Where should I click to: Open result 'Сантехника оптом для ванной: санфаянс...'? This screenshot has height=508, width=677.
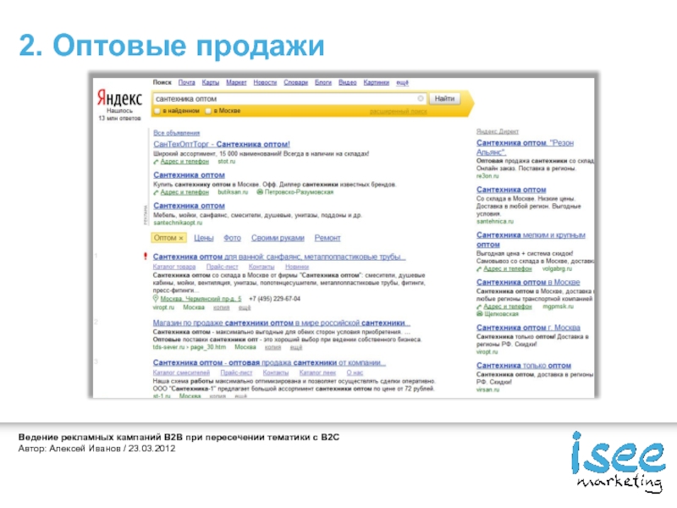(x=279, y=257)
